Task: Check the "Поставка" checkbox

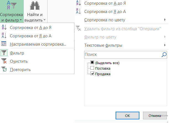Action: tap(92, 68)
